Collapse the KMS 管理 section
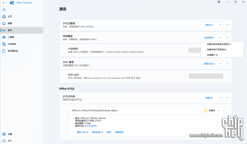Image resolution: width=247 pixels, height=144 pixels. tap(228, 63)
